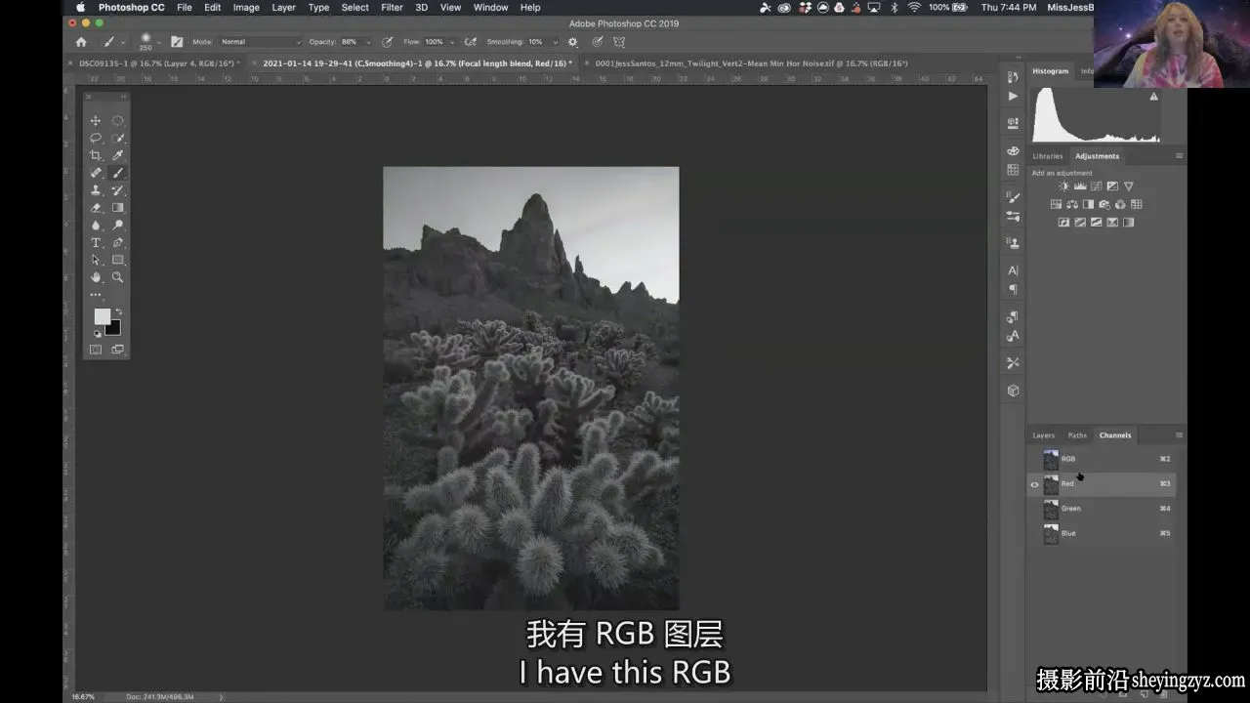Toggle visibility of the Blue channel
1250x703 pixels.
[x=1034, y=534]
